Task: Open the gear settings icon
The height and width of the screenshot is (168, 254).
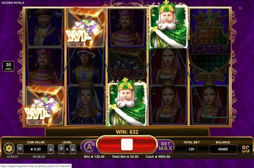Action: pos(9,148)
